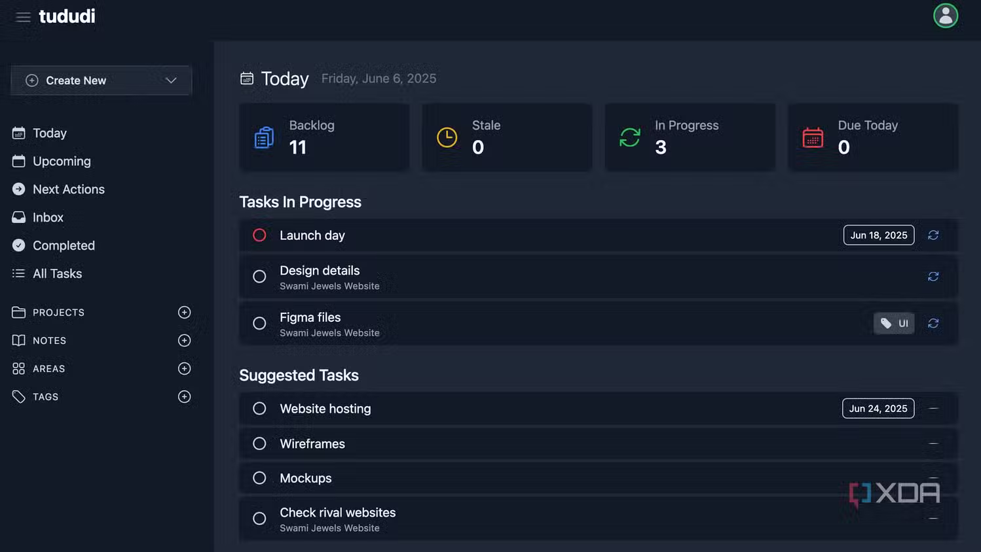Complete the Website hosting task circle
The image size is (981, 552).
(x=259, y=409)
